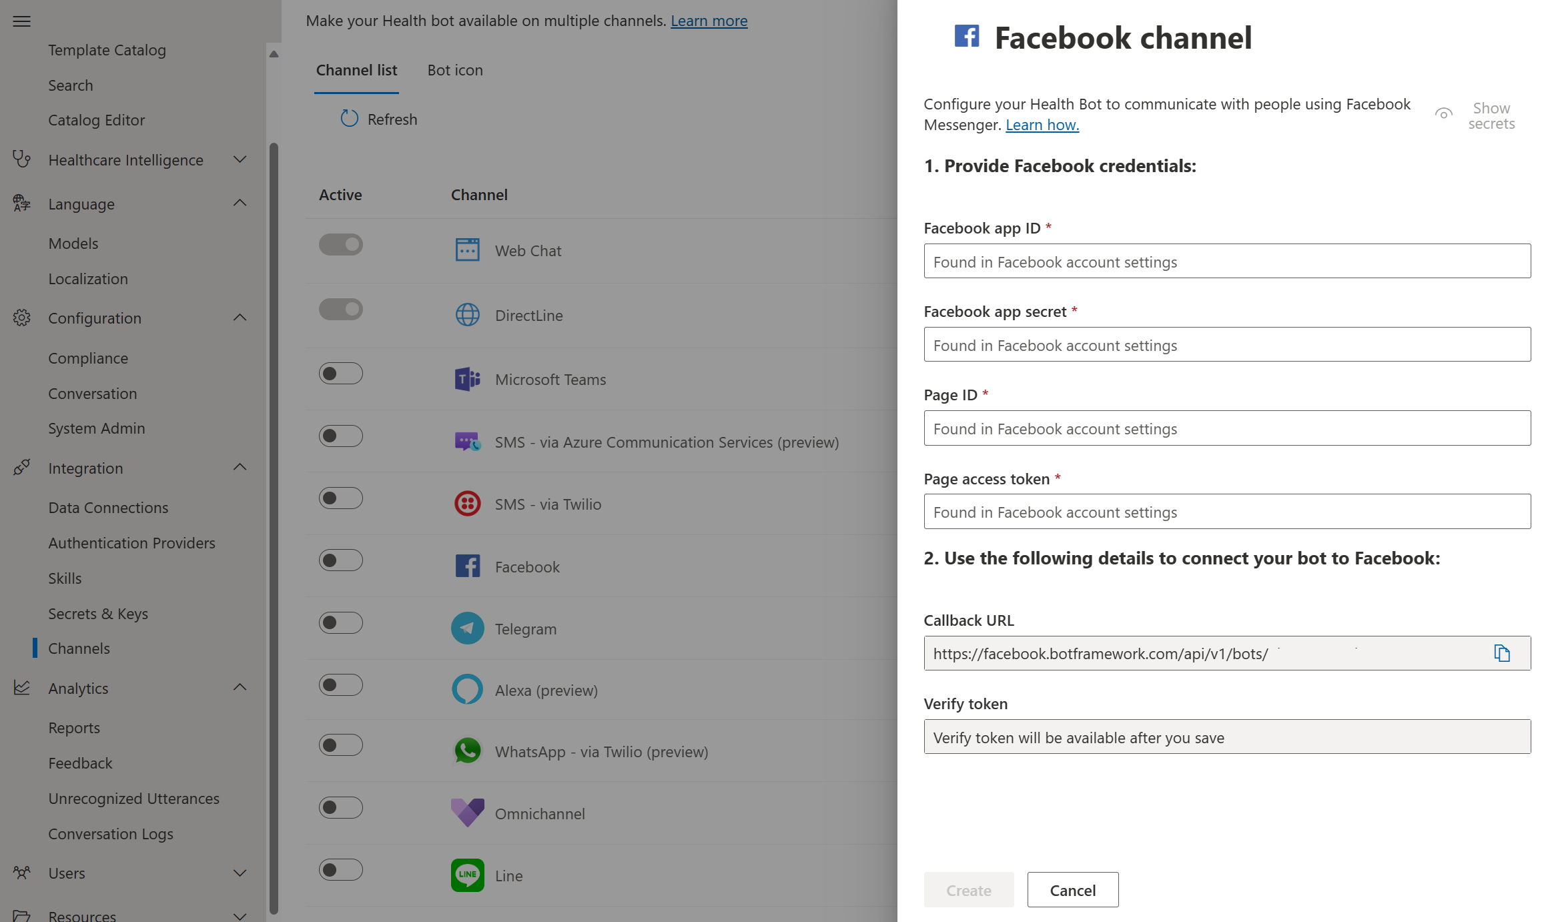Screen dimensions: 1544x922
Task: Click the Page access token field
Action: click(1227, 511)
